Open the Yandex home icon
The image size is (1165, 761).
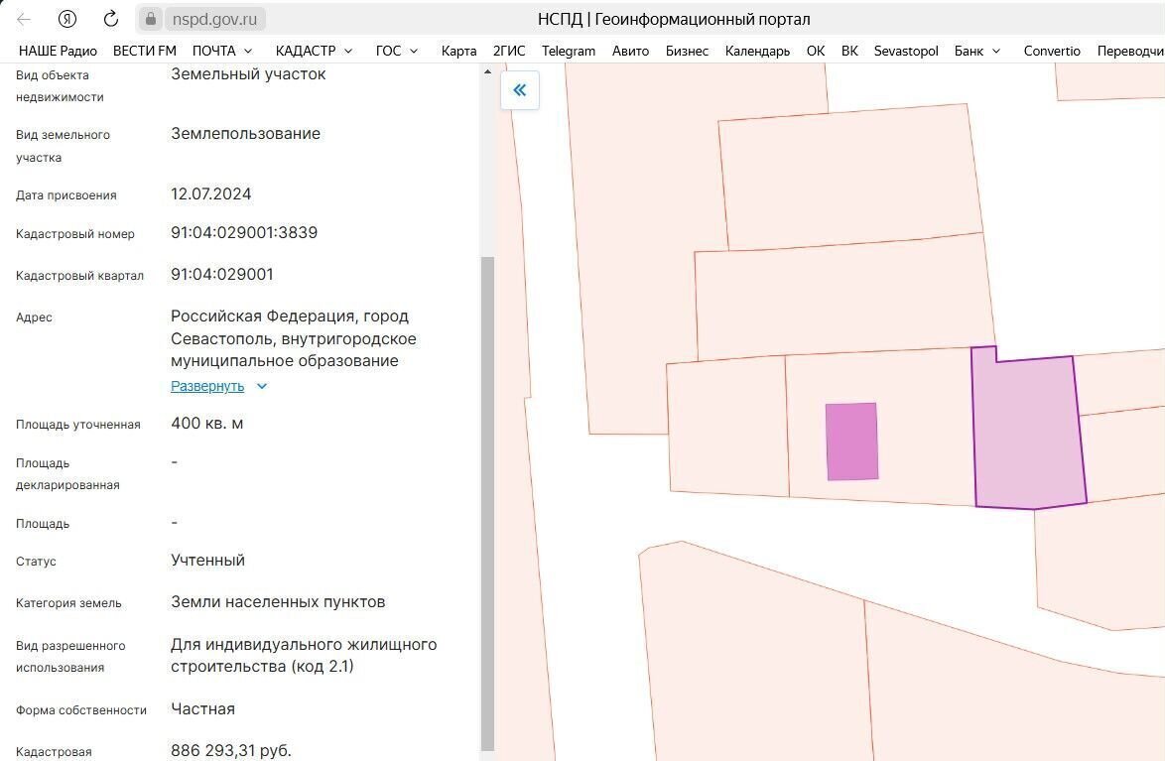pos(66,19)
